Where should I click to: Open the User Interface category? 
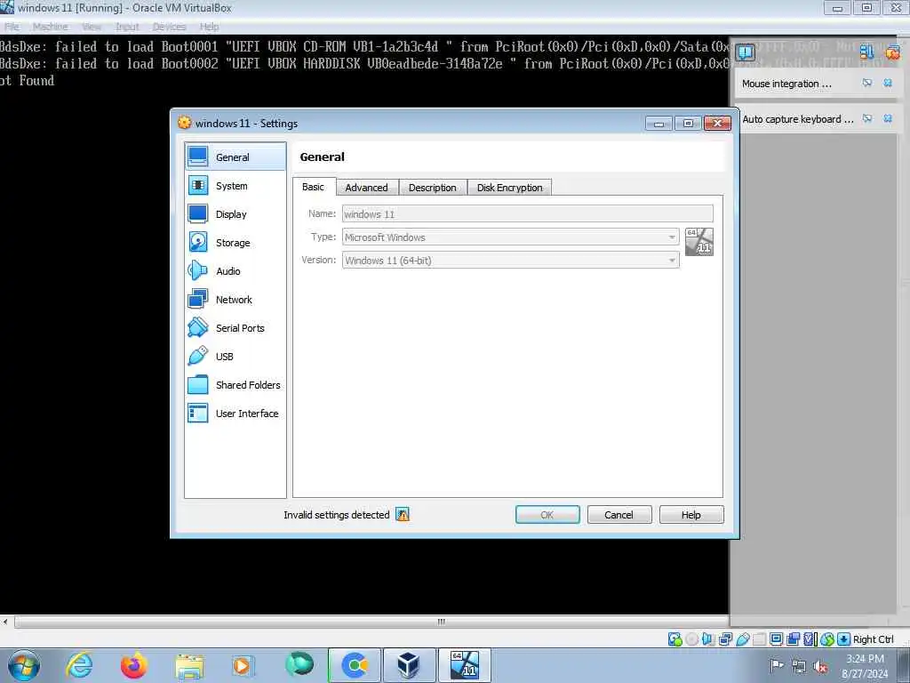(235, 414)
